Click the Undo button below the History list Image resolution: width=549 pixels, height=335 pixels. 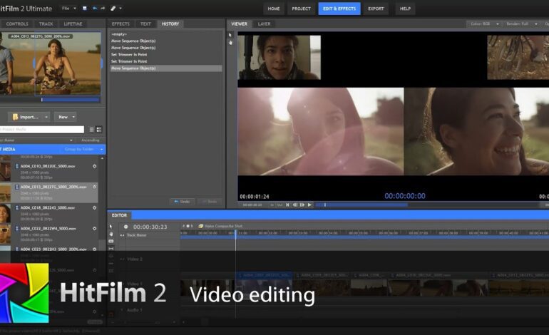pyautogui.click(x=183, y=201)
